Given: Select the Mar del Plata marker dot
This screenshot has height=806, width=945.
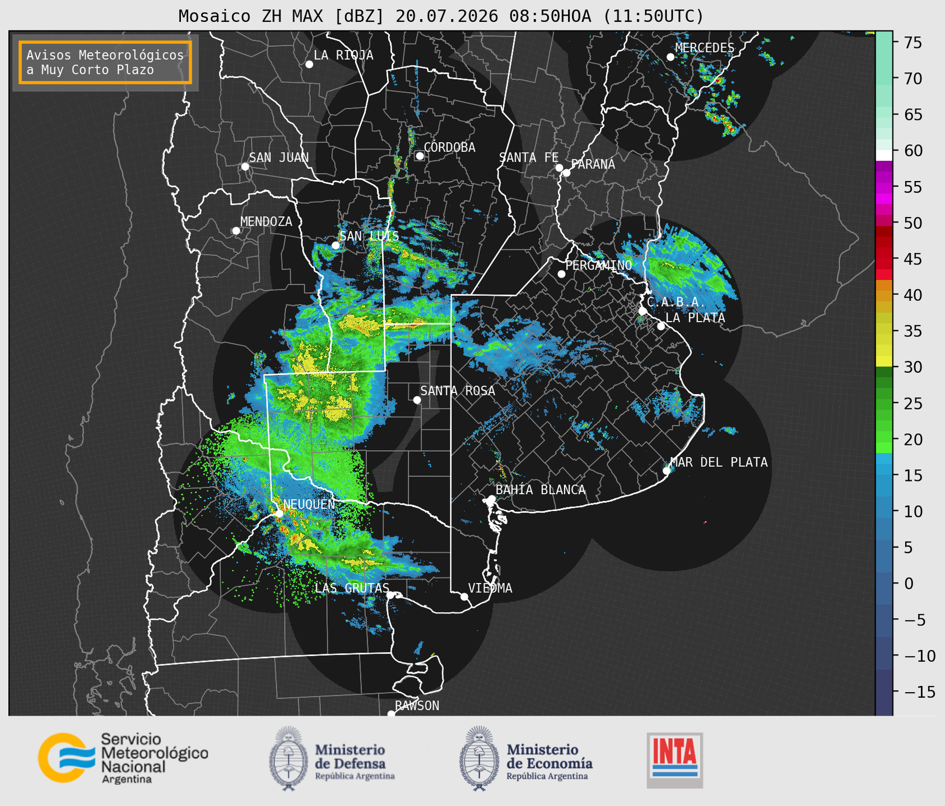Looking at the screenshot, I should pos(667,471).
